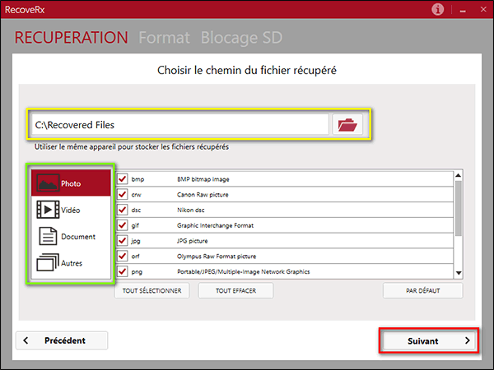Toggle the dsc Nikon checkbox
494x370 pixels.
coord(123,210)
